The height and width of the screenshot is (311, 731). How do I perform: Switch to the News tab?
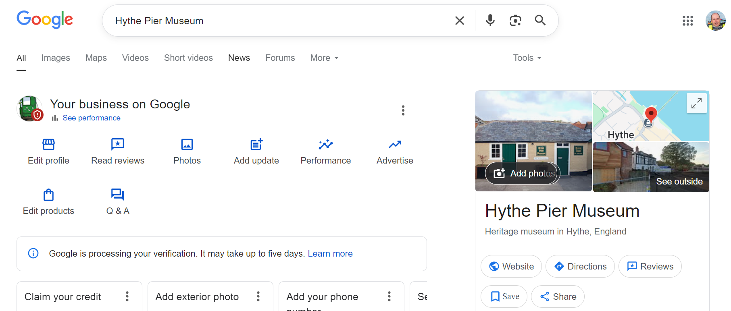(x=239, y=58)
